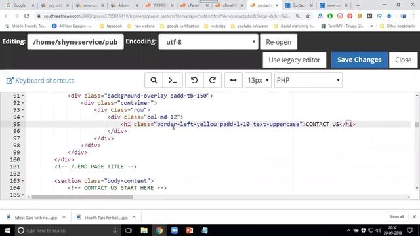Open the youtube calculator bookmark folder
The width and height of the screenshot is (420, 236).
tap(249, 26)
